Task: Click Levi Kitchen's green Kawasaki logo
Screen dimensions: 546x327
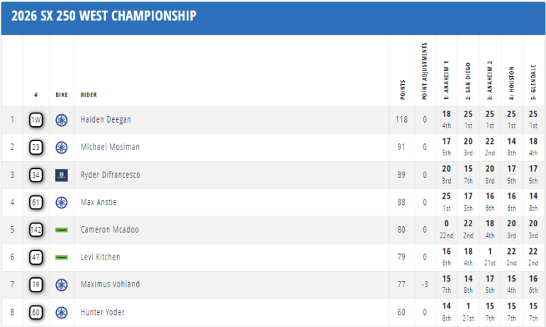Action: [62, 257]
